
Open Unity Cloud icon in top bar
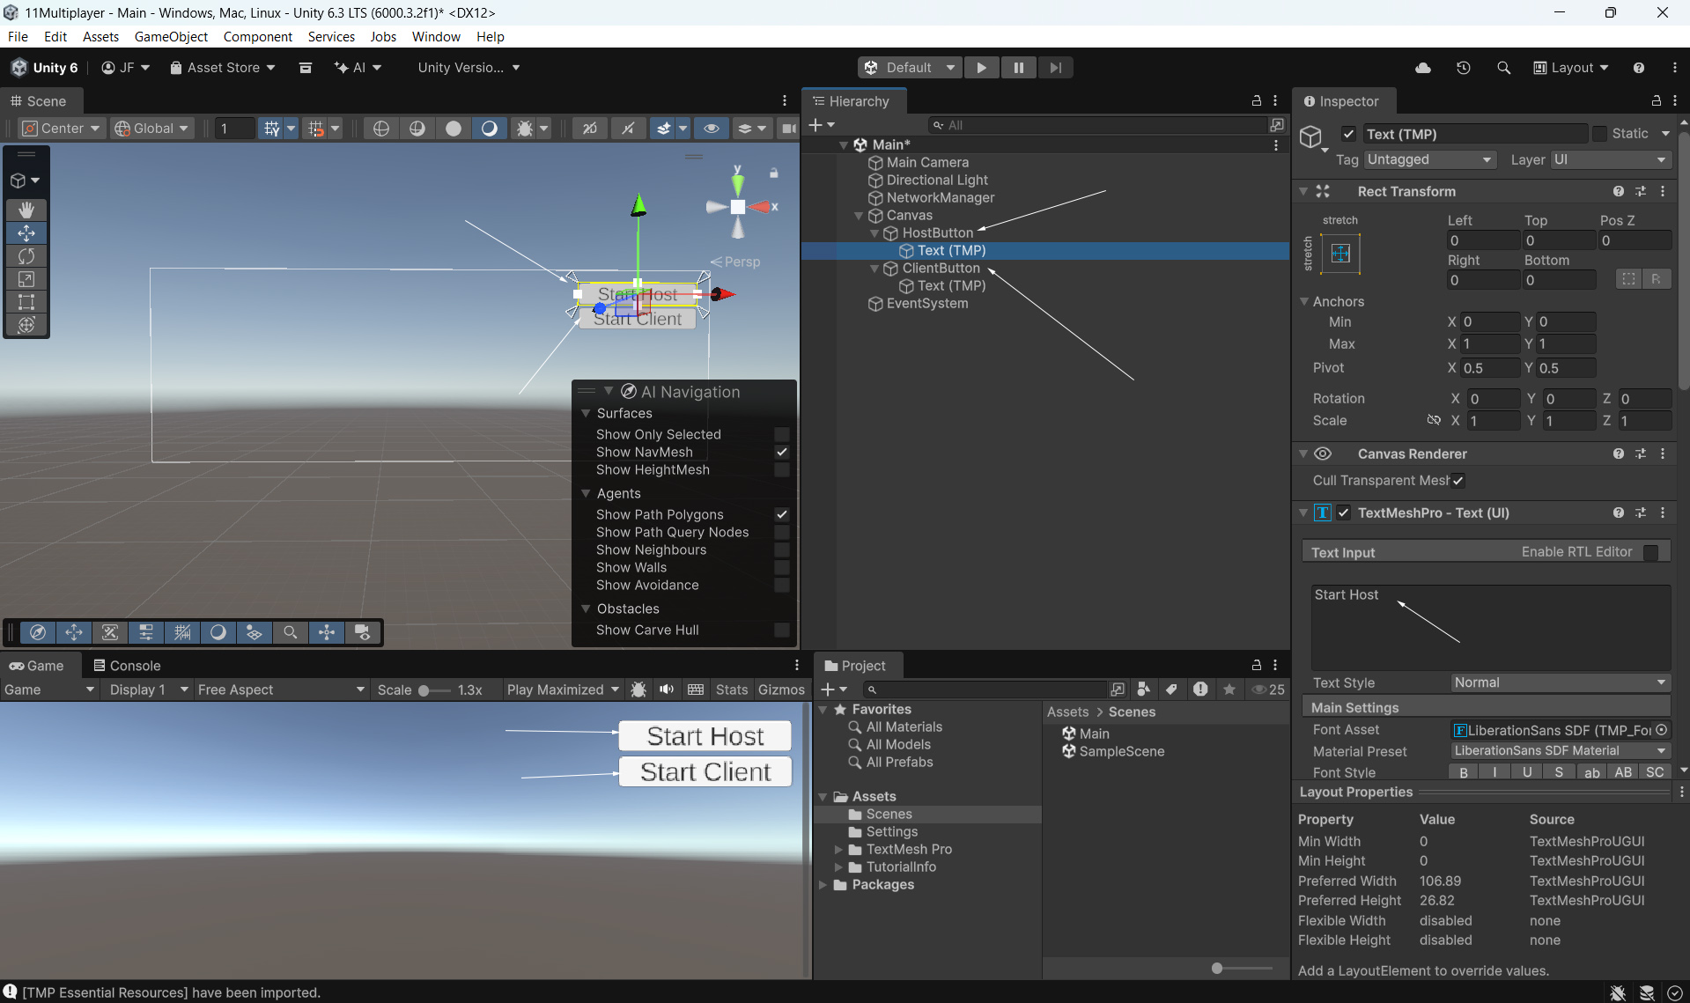pos(1423,68)
